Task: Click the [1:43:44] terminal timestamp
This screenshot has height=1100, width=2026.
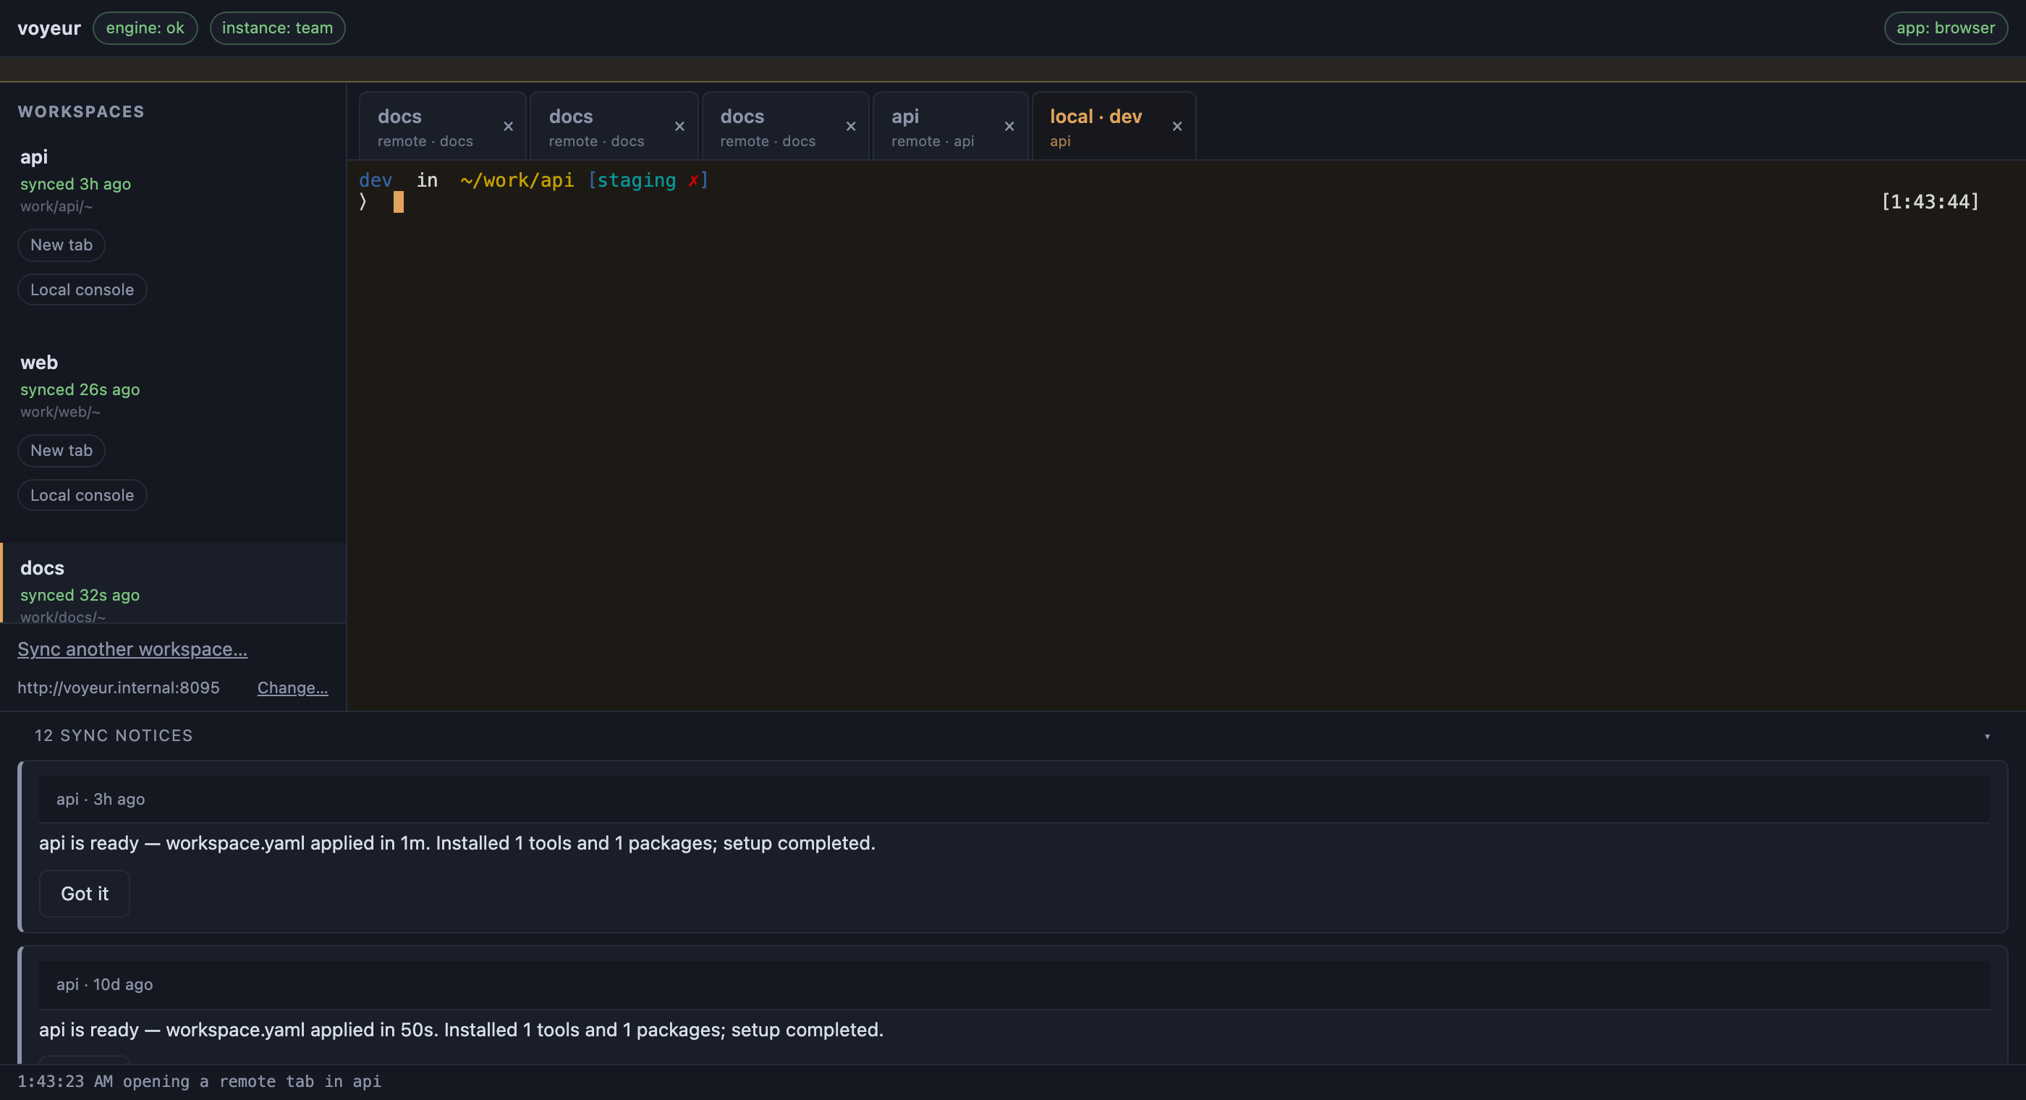Action: [x=1930, y=202]
